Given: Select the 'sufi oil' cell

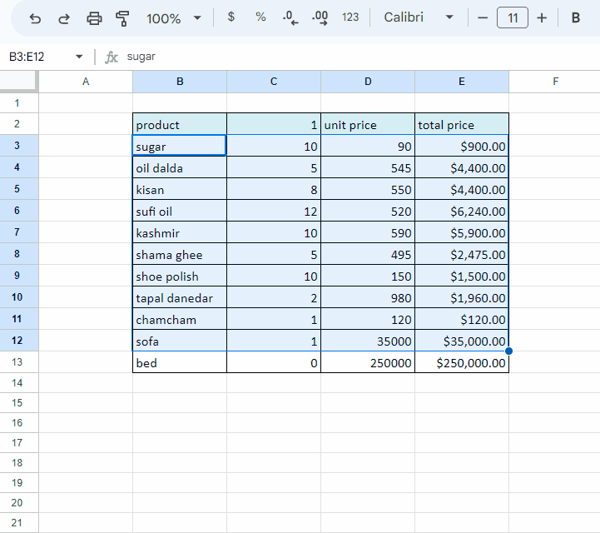Looking at the screenshot, I should click(180, 211).
